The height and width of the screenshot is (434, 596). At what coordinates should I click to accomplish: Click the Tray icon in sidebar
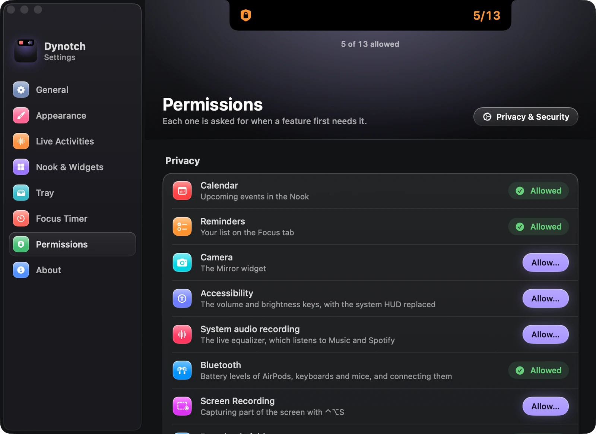(21, 193)
